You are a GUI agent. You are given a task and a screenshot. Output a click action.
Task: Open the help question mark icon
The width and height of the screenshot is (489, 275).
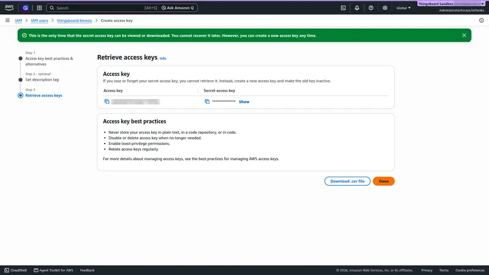pos(371,8)
